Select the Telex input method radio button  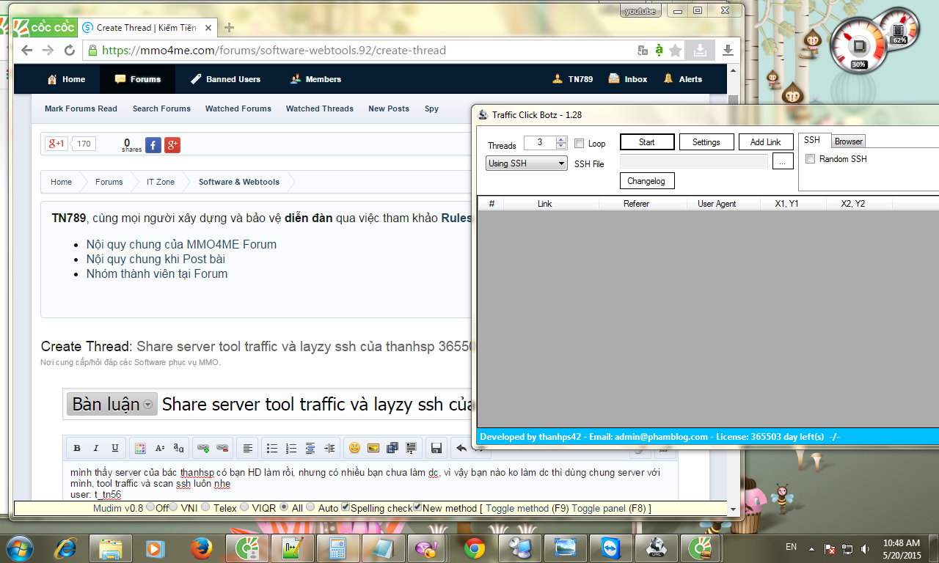(x=205, y=507)
